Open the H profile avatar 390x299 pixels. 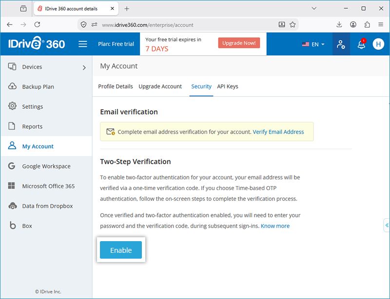point(378,44)
